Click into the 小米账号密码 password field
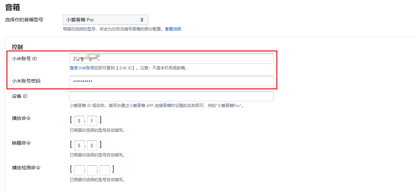414x192 pixels. tap(172, 81)
